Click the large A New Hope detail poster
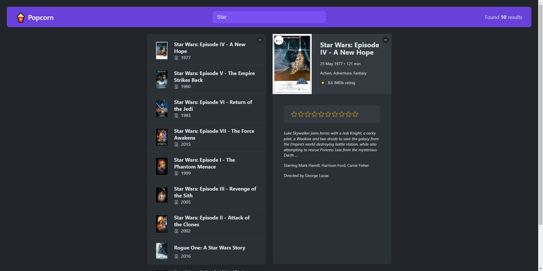Viewport: 543px width, 271px height. coord(292,64)
